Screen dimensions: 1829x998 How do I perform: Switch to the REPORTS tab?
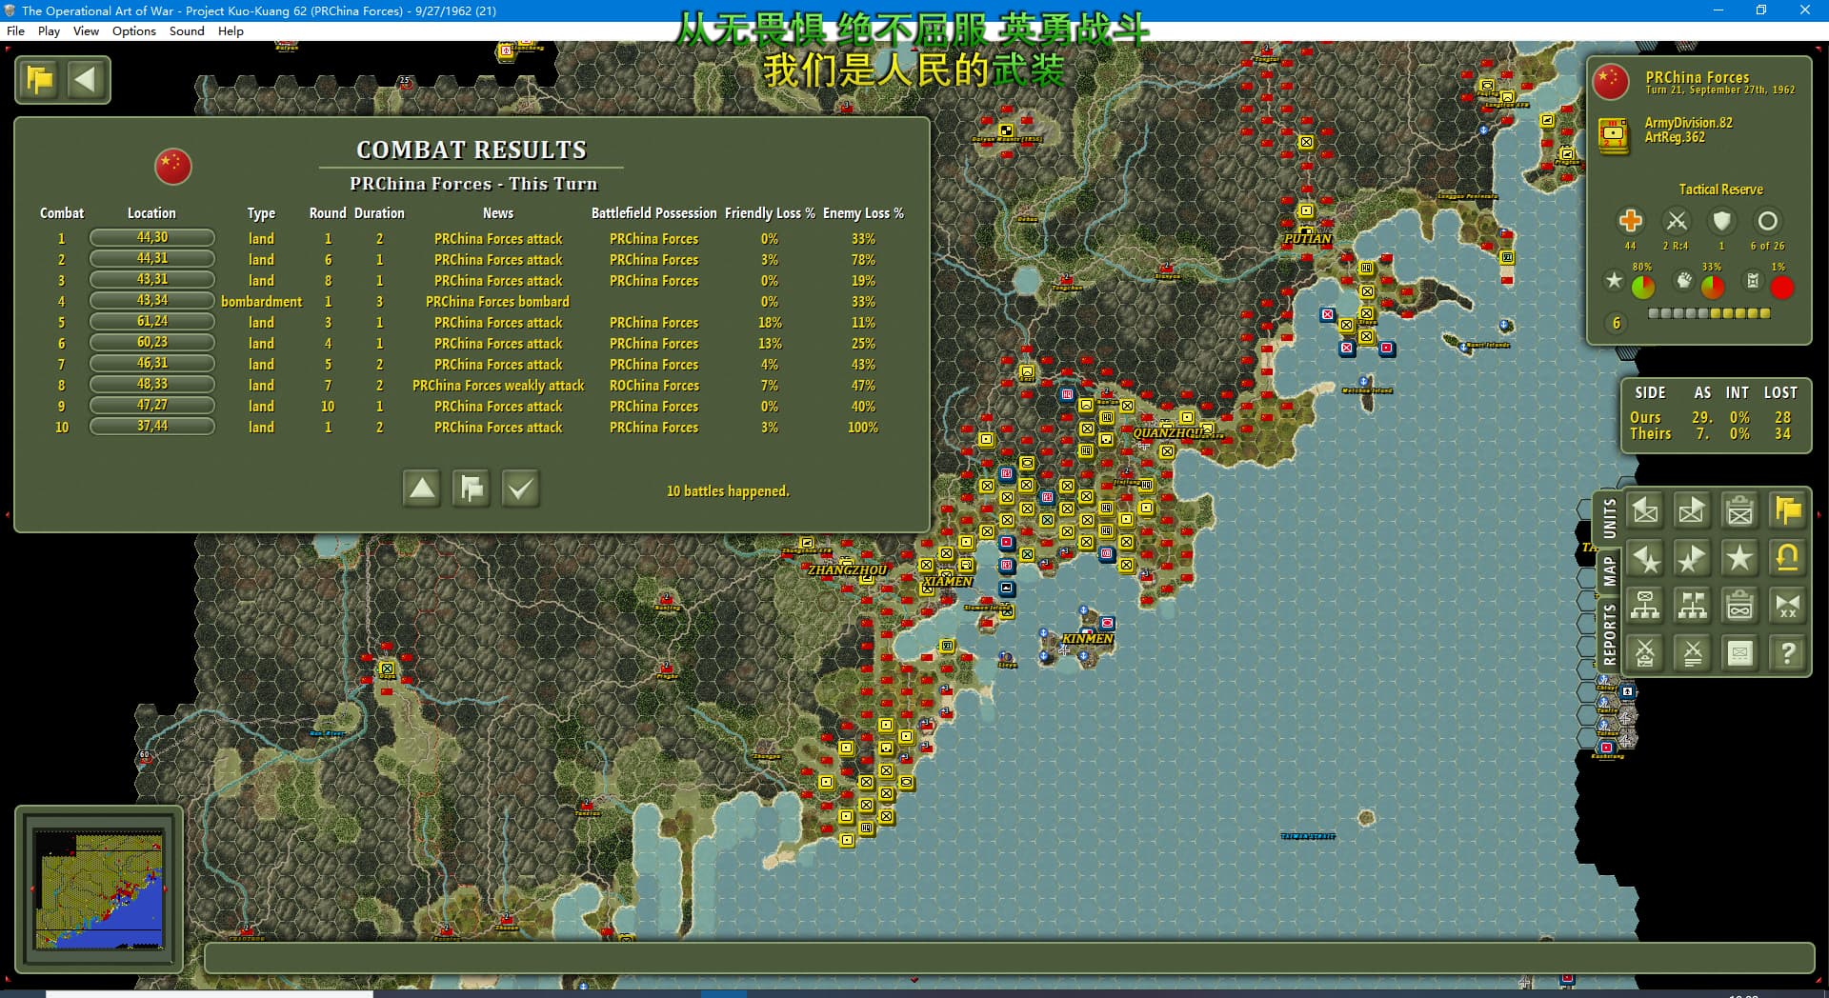(x=1609, y=633)
